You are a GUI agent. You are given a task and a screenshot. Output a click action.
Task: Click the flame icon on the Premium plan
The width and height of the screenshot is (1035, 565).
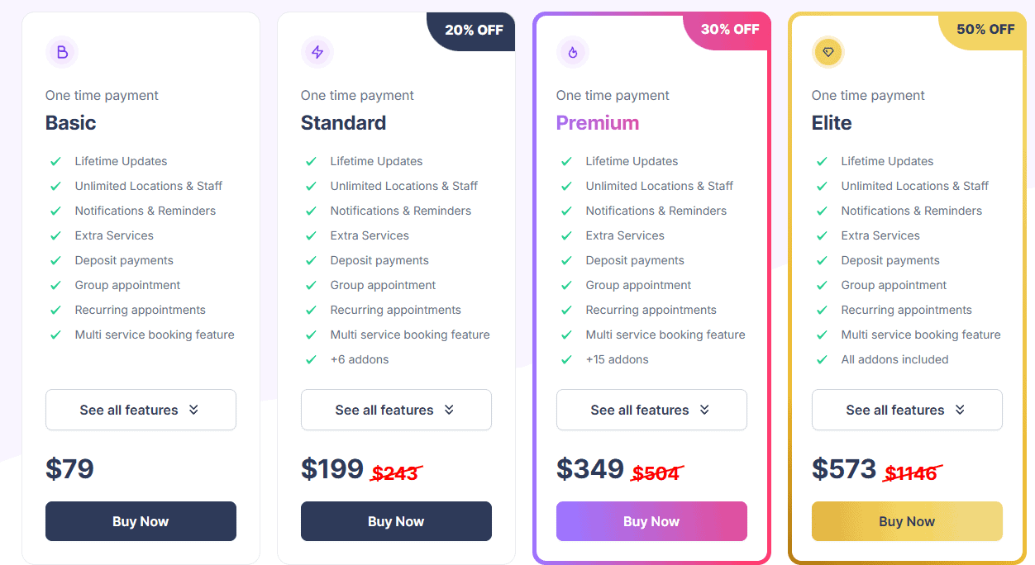[x=573, y=51]
